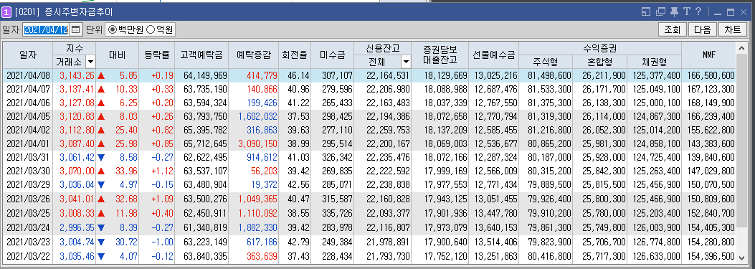The image size is (755, 269).
Task: Click the 혼합형 column header
Action: point(600,62)
